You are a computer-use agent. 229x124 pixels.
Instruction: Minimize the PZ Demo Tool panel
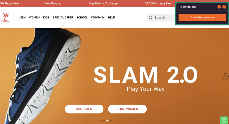point(219,7)
